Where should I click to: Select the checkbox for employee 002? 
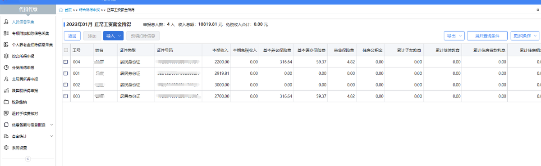coord(66,85)
